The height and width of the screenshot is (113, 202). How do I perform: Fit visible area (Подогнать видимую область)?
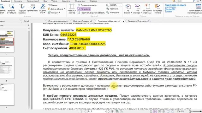91,13
